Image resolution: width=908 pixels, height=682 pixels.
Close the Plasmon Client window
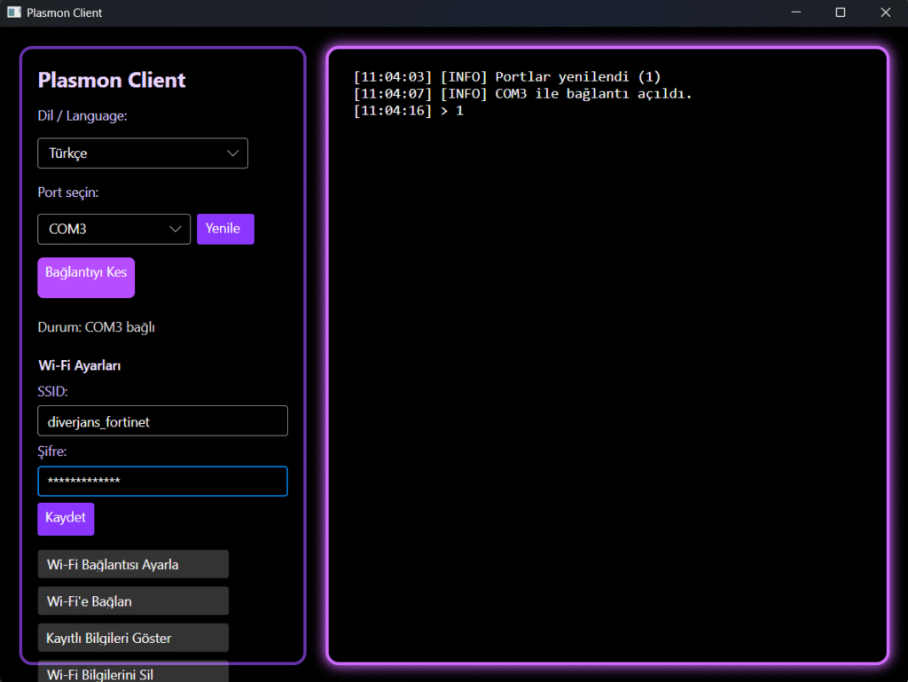click(x=884, y=12)
